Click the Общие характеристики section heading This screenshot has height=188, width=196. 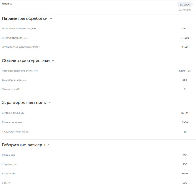(x=26, y=60)
